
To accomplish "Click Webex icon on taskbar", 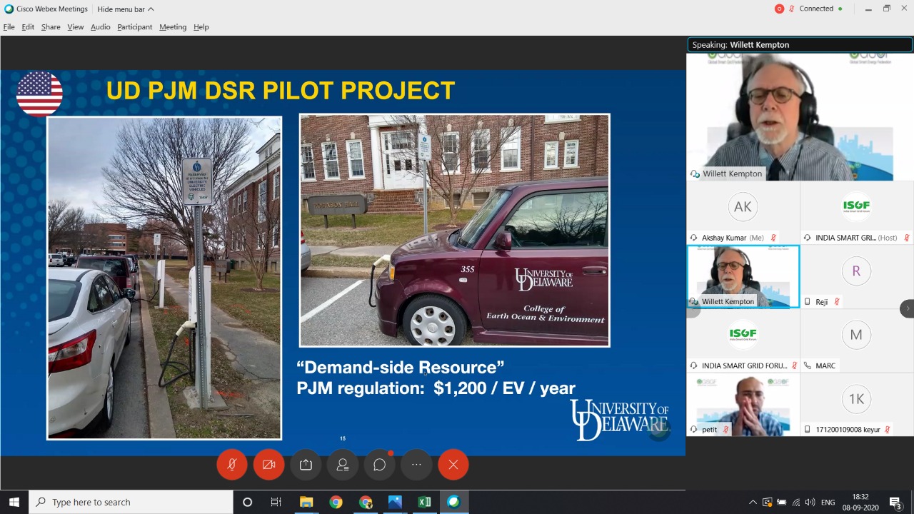I will [x=453, y=502].
